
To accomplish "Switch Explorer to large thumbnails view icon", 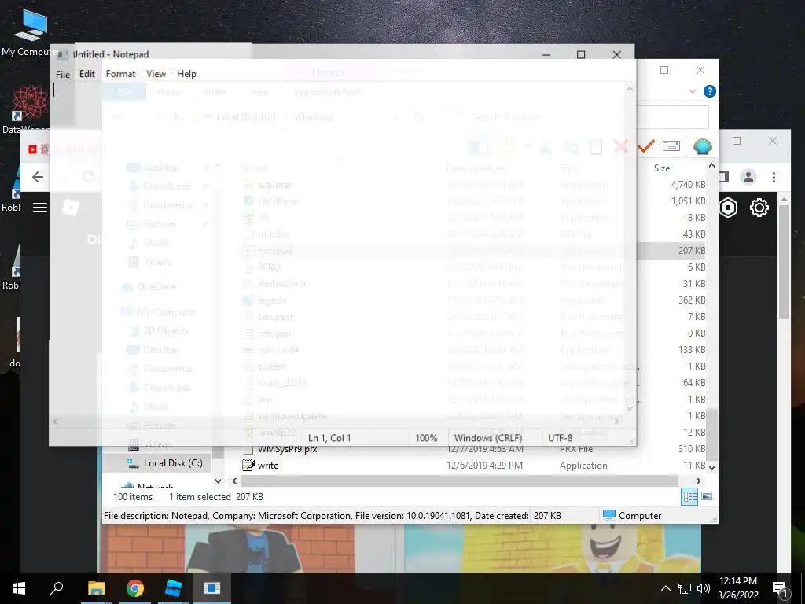I will 707,496.
